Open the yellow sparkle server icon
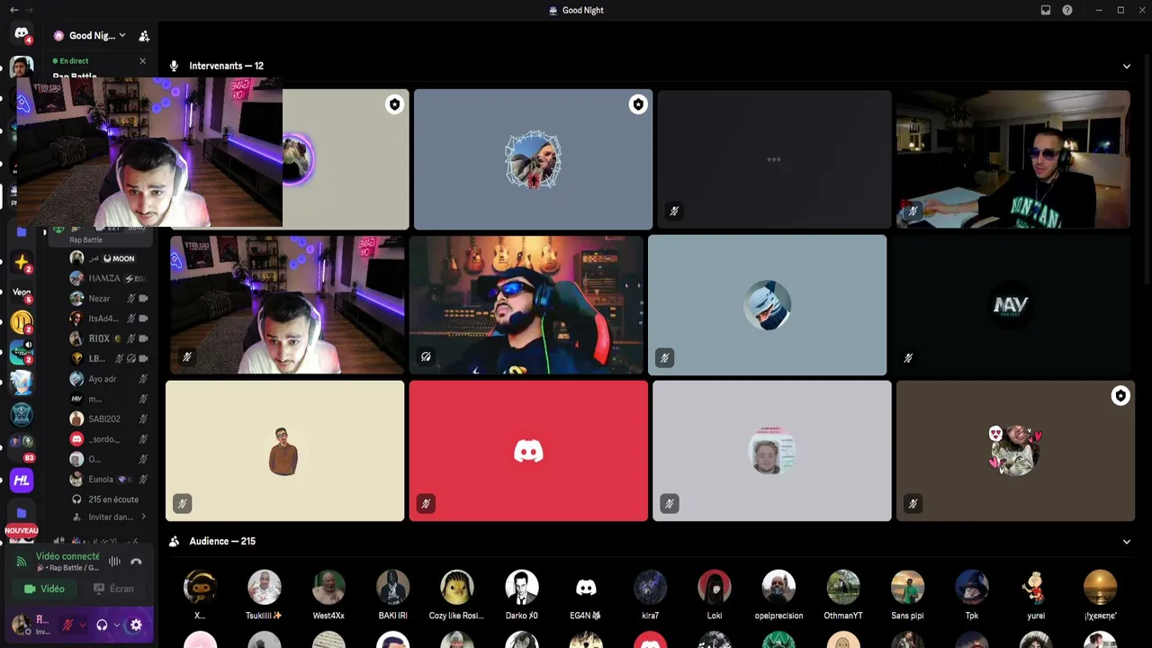 click(x=22, y=262)
